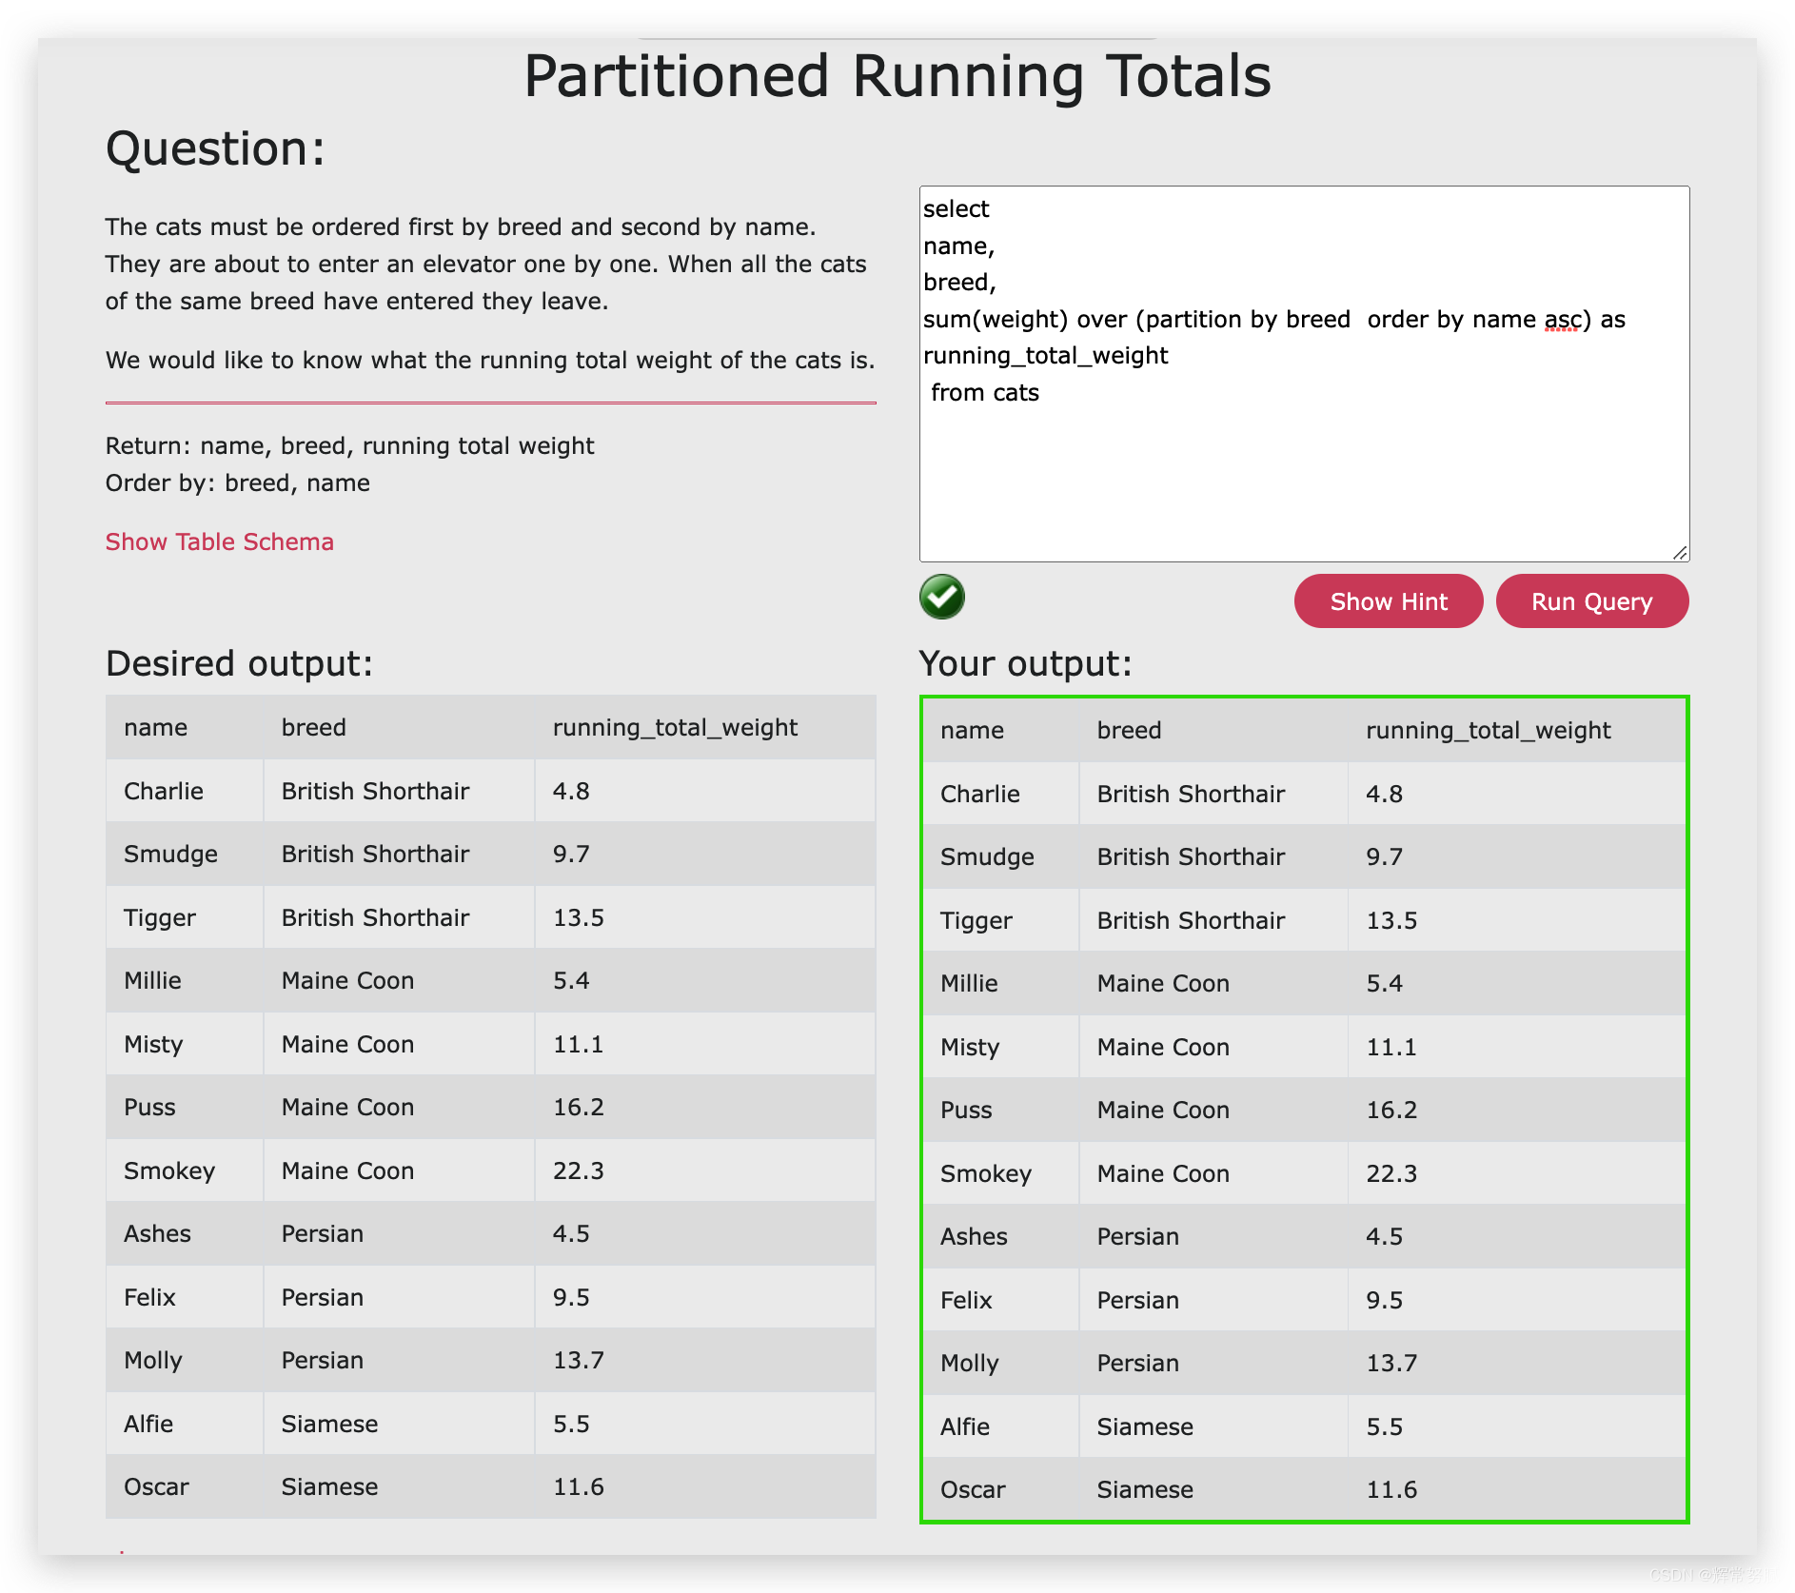
Task: Click the 'Your output:' heading
Action: [x=1026, y=663]
